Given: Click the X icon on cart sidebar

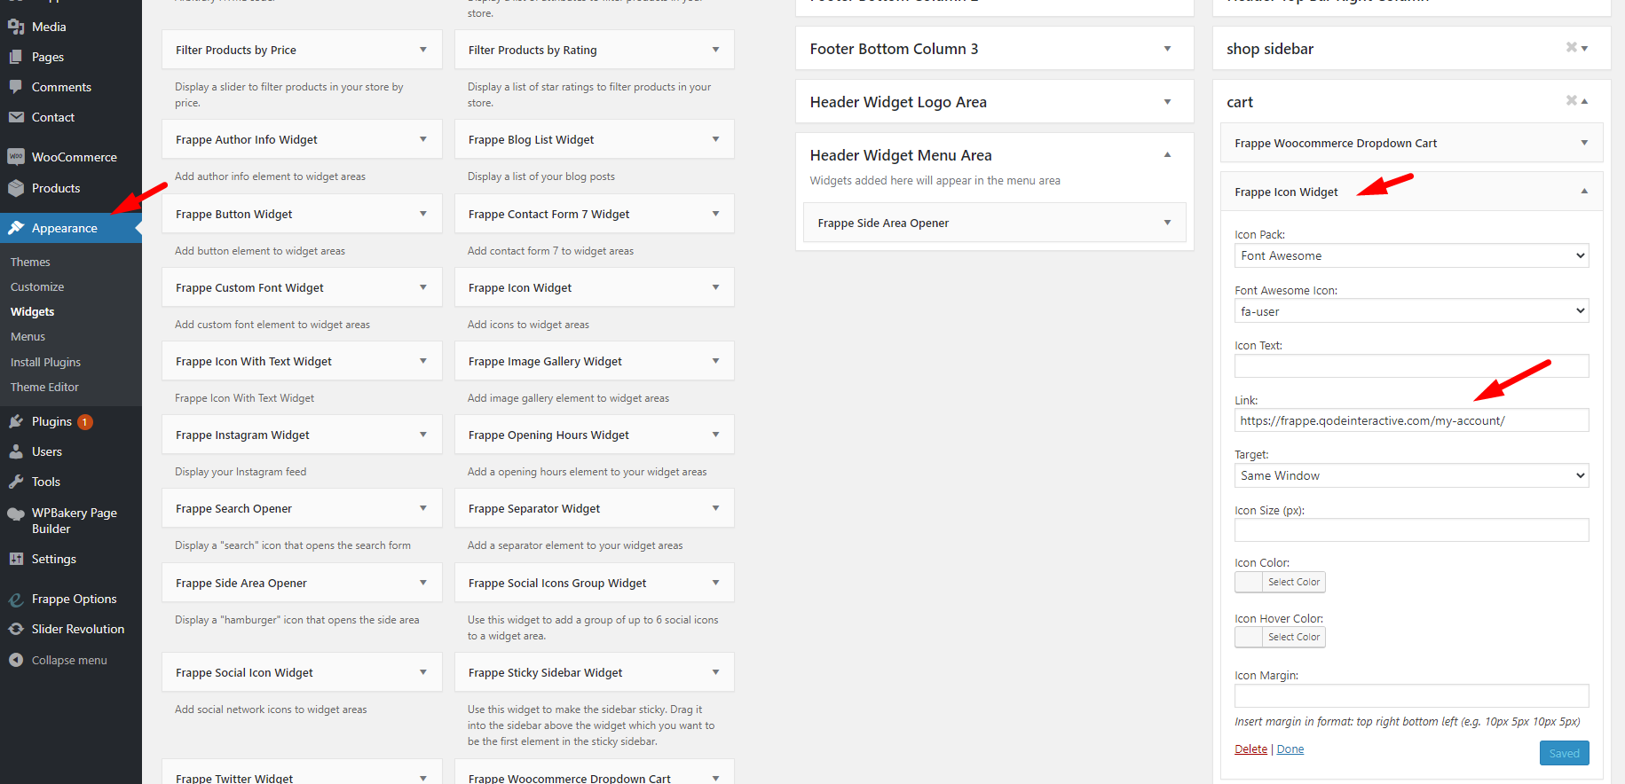Looking at the screenshot, I should tap(1571, 101).
